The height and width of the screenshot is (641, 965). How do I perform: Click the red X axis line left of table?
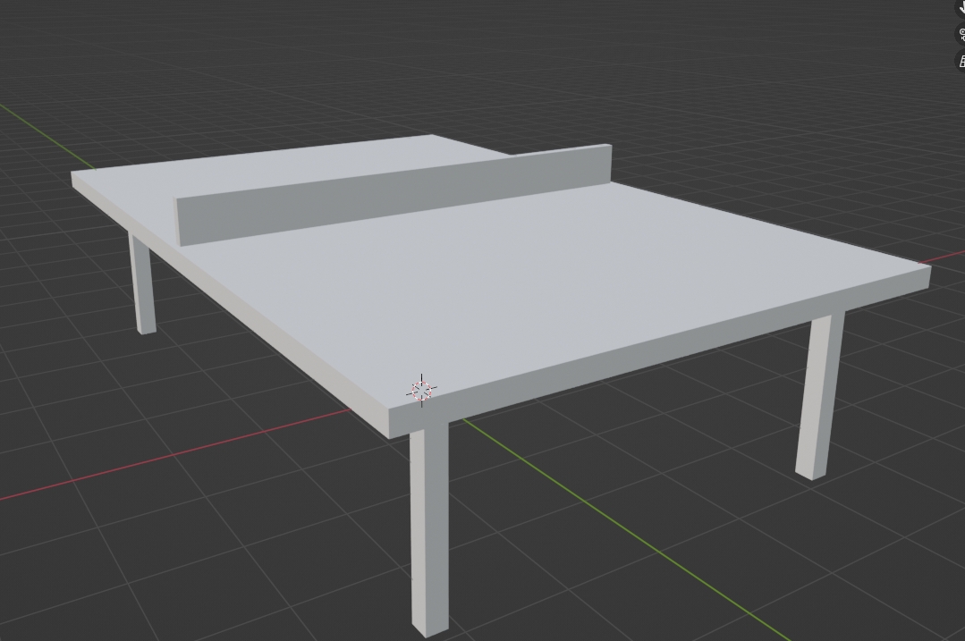click(x=179, y=452)
